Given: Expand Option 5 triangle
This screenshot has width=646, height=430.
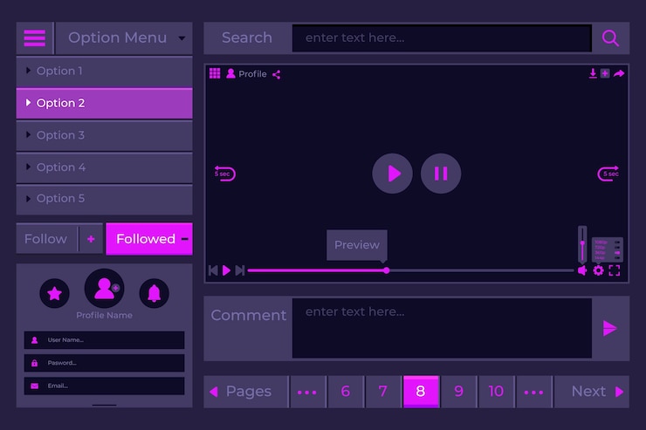Looking at the screenshot, I should click(x=28, y=199).
